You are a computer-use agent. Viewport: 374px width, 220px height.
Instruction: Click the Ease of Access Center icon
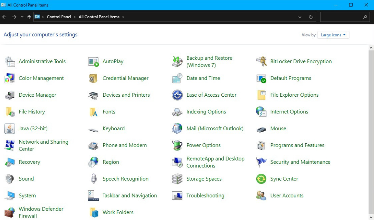point(177,95)
